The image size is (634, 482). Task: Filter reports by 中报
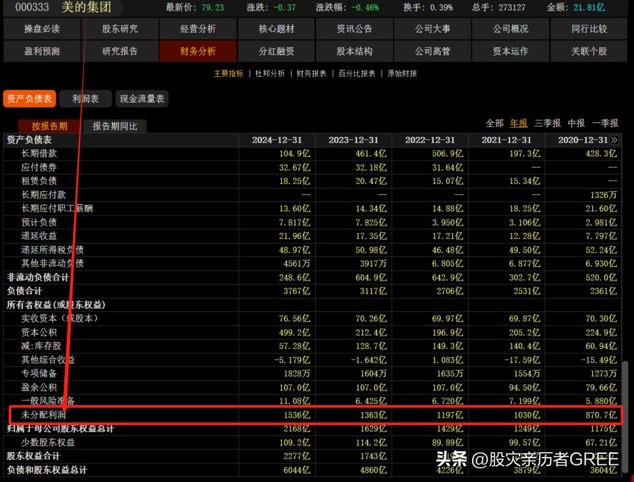(x=576, y=123)
